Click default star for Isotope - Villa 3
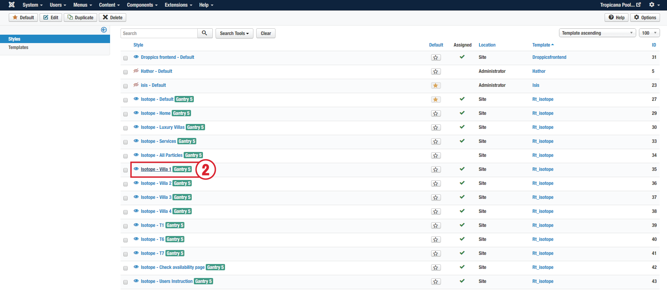The height and width of the screenshot is (306, 667). 436,197
